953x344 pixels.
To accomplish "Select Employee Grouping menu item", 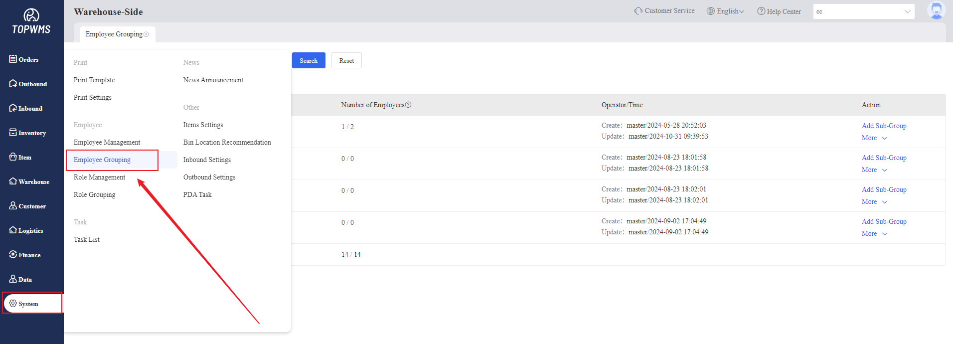I will click(102, 160).
